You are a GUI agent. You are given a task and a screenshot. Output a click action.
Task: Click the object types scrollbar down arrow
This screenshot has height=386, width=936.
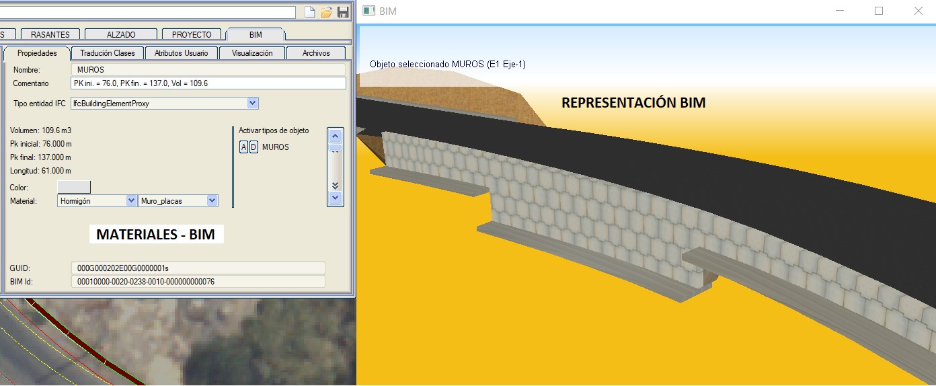pos(336,198)
